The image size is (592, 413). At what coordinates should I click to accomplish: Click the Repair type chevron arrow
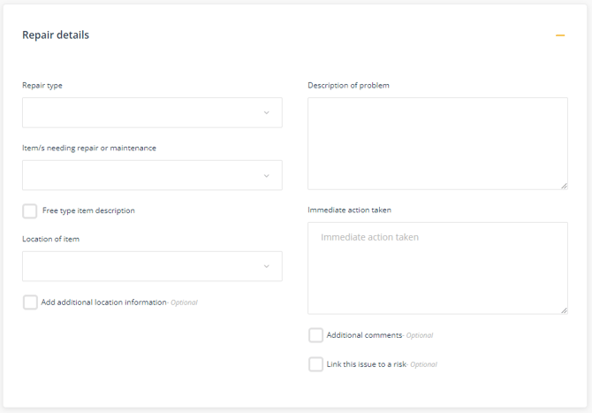tap(267, 112)
